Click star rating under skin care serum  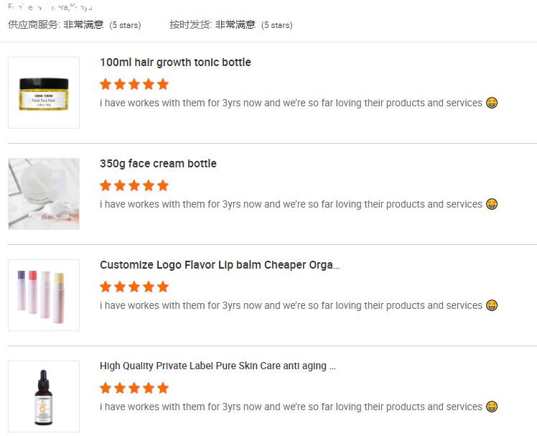click(134, 388)
